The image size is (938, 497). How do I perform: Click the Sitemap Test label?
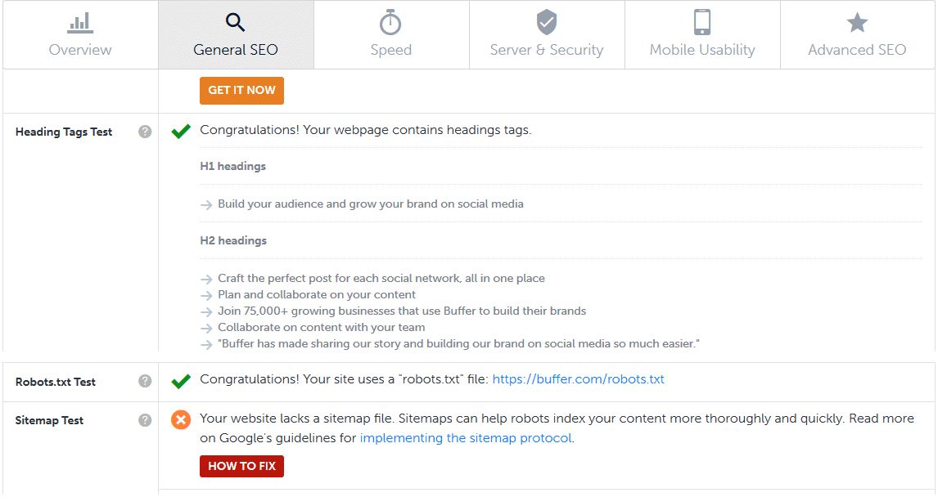49,420
